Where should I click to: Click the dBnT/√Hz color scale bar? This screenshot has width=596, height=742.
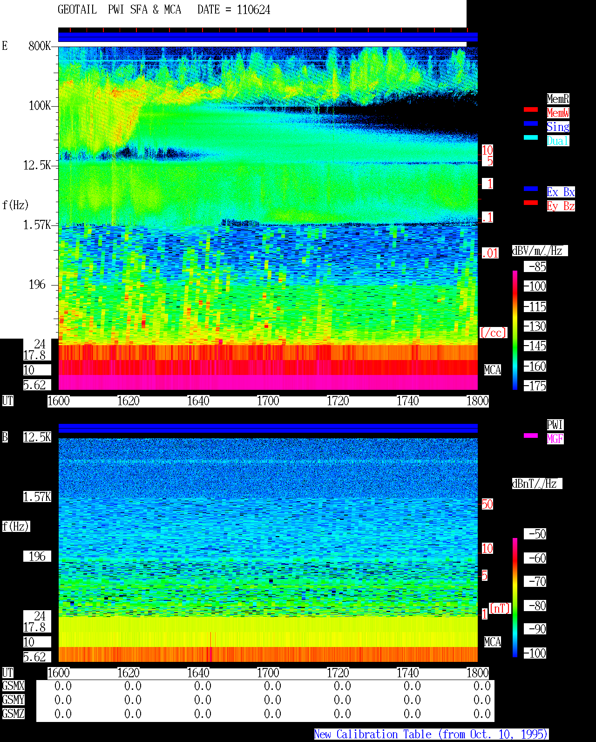515,598
